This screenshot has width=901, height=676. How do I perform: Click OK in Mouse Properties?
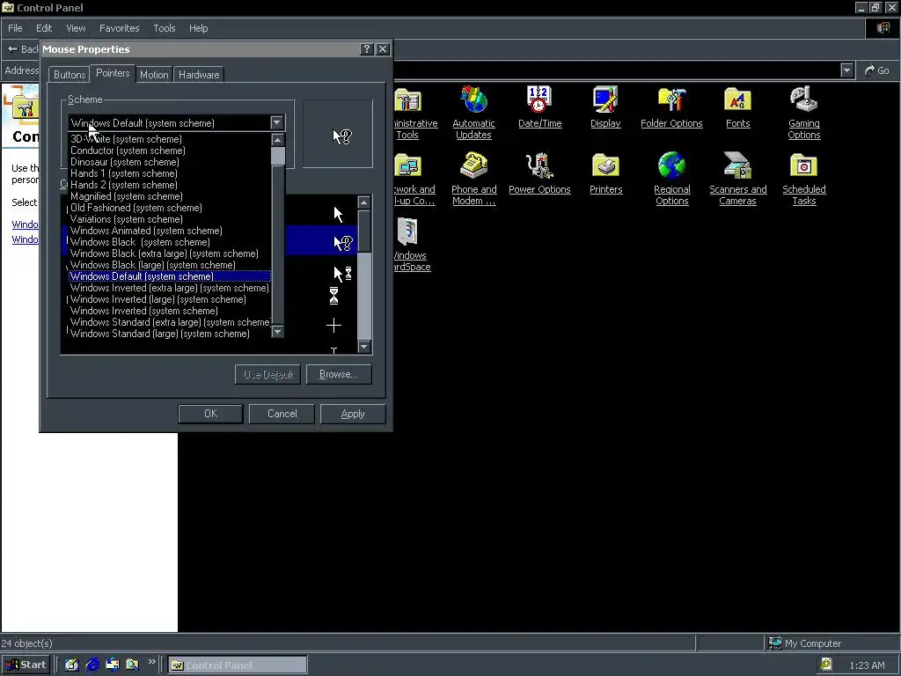point(210,414)
